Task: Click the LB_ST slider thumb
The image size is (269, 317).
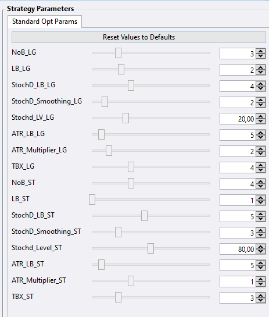Action: coord(92,200)
